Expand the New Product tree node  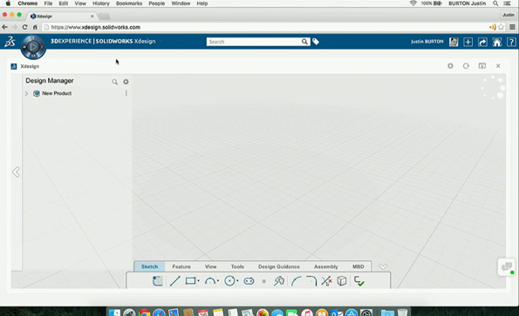click(x=26, y=93)
